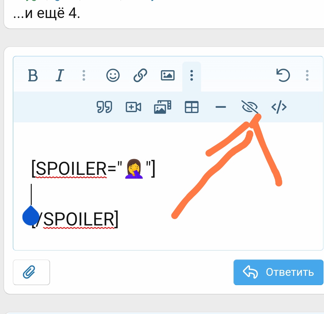Collapse the expanded insert options row
Screen dimensions: 324x314
tap(192, 75)
